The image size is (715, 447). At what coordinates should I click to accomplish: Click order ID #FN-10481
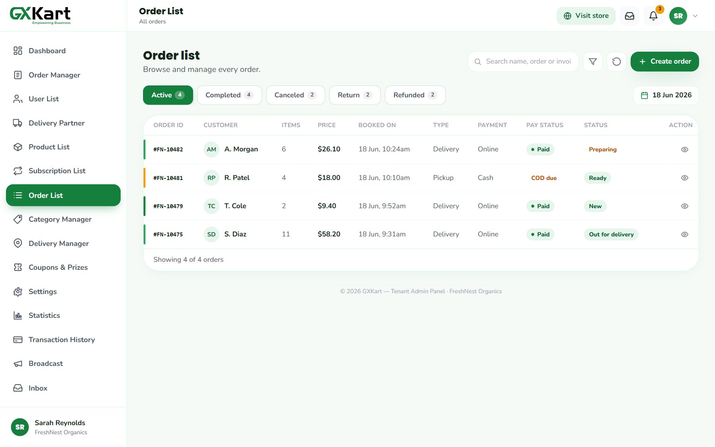click(168, 178)
